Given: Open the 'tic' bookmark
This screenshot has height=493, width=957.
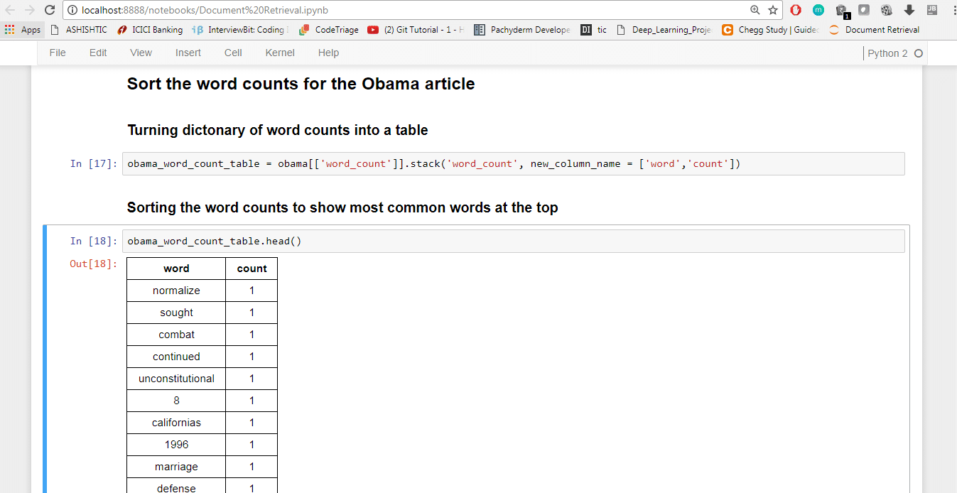Looking at the screenshot, I should [x=594, y=30].
